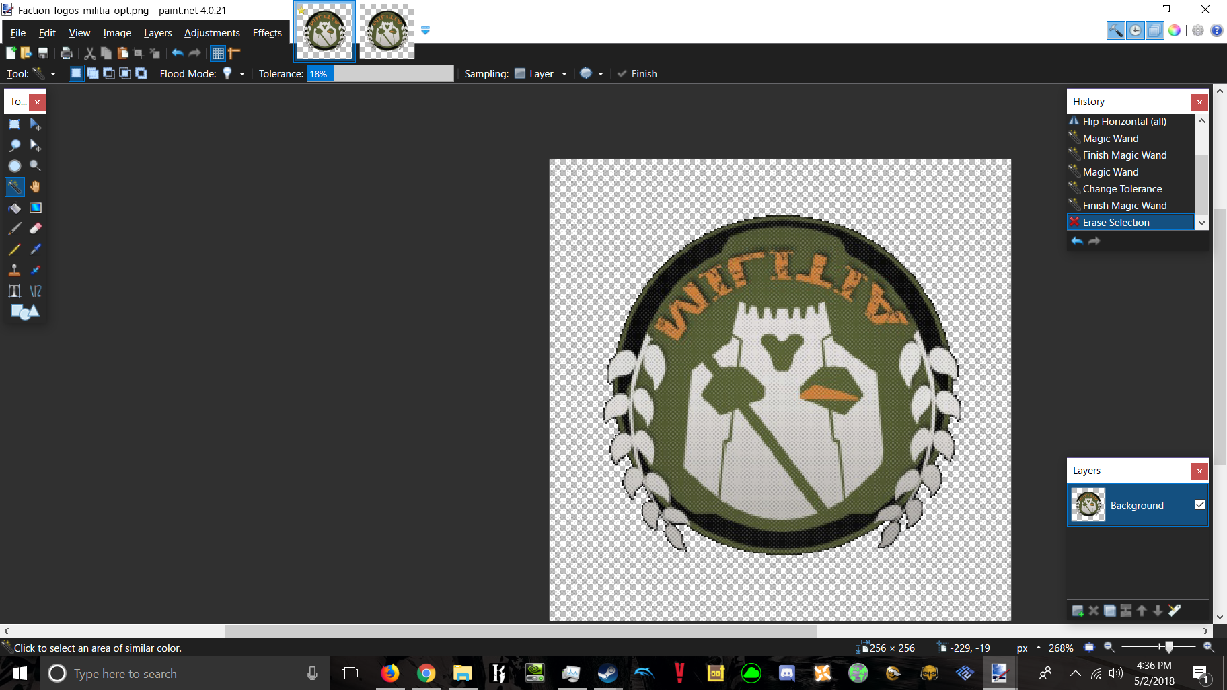Image resolution: width=1227 pixels, height=690 pixels.
Task: Activate the Pan tool
Action: 35,187
